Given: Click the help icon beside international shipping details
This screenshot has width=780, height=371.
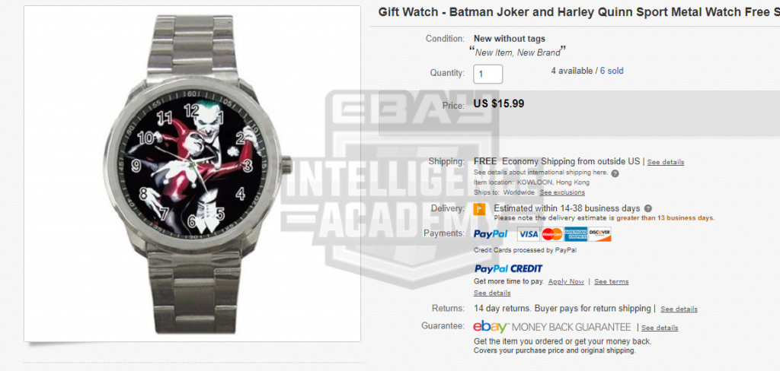Looking at the screenshot, I should [615, 173].
